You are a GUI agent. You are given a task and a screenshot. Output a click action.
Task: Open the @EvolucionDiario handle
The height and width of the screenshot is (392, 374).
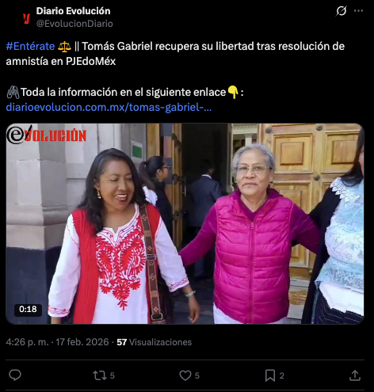click(x=74, y=24)
